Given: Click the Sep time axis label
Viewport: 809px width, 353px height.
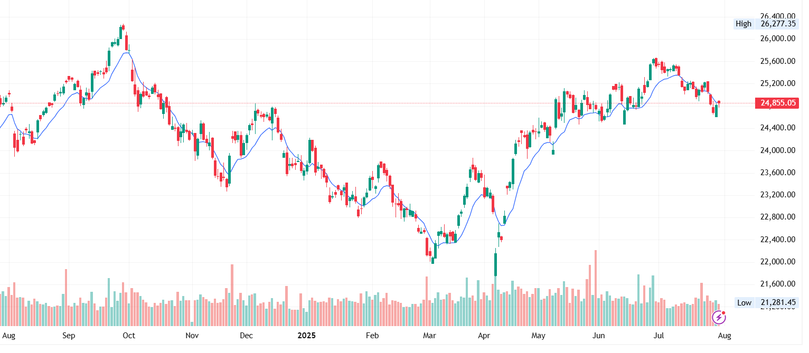Looking at the screenshot, I should click(68, 335).
